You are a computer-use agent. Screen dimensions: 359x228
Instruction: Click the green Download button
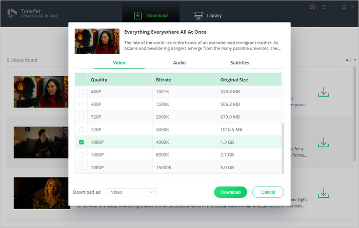coord(230,192)
